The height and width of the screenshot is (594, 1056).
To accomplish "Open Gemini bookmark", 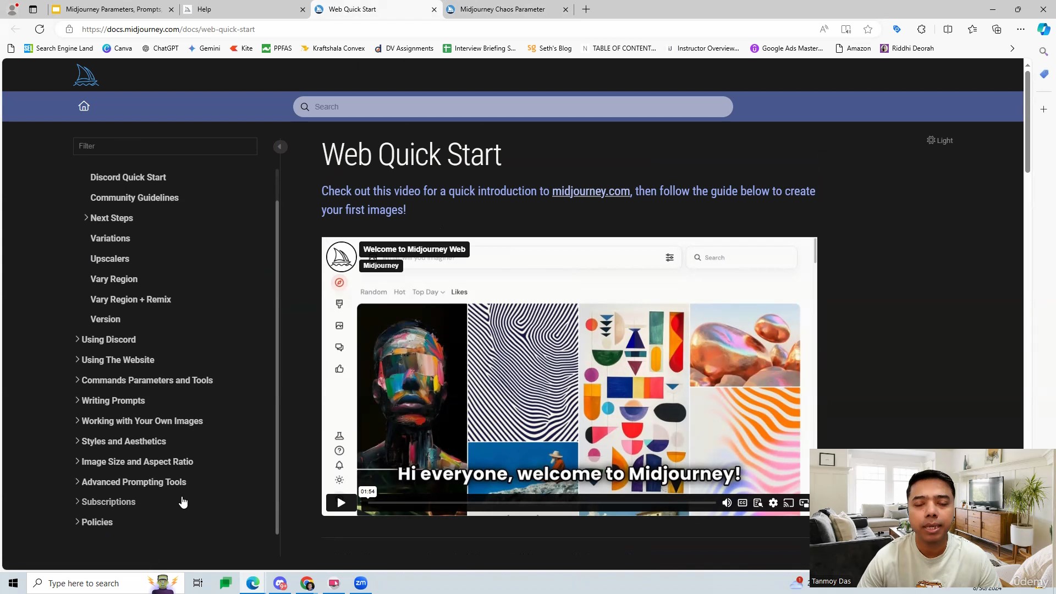I will [x=204, y=48].
